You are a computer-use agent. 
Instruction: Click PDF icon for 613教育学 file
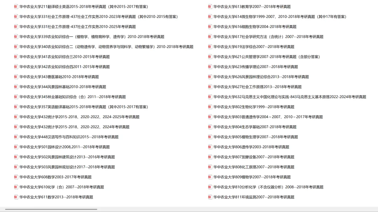[210, 7]
